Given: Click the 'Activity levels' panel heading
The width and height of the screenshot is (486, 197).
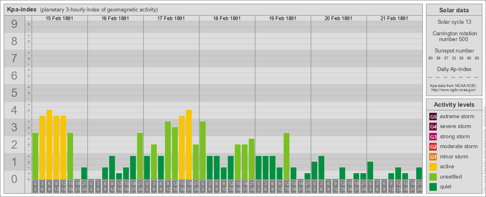Looking at the screenshot, I should (x=454, y=105).
